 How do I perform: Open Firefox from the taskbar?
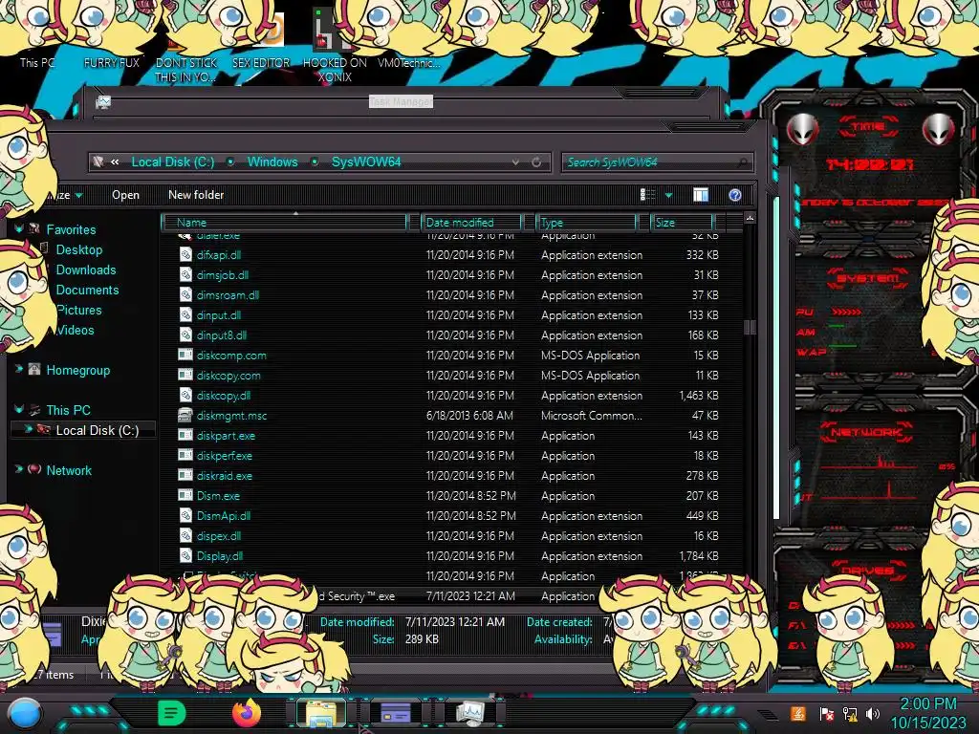pos(247,713)
